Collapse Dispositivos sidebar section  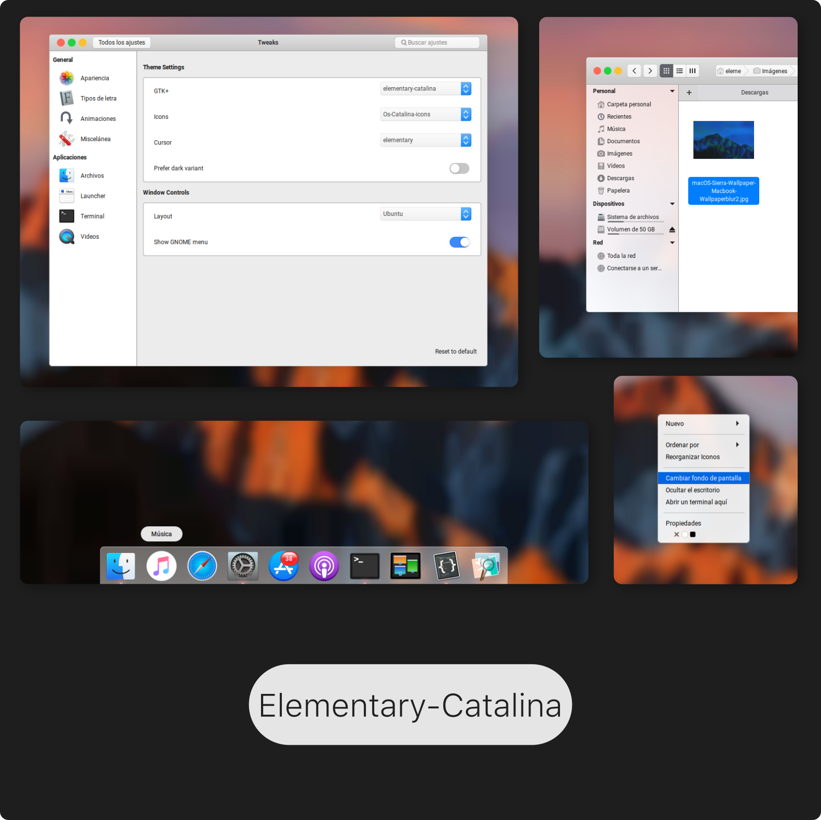[672, 204]
